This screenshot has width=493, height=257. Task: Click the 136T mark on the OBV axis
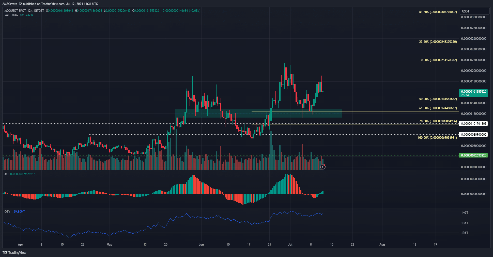tap(465, 233)
